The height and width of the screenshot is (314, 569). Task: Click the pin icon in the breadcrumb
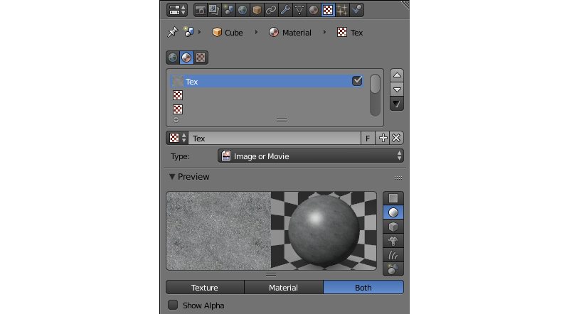(x=172, y=33)
